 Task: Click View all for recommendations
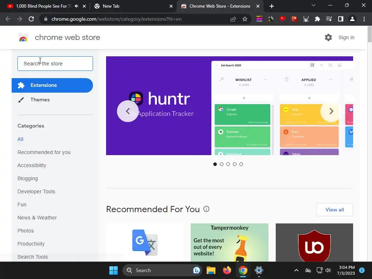click(335, 210)
